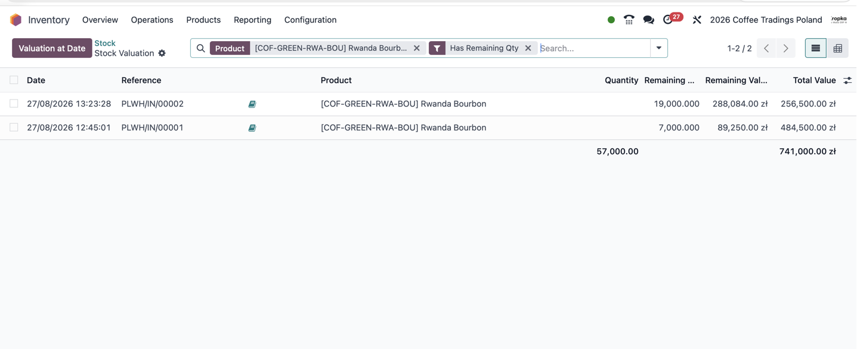
Task: Click remaining value 288,084.00 zł
Action: tap(740, 104)
